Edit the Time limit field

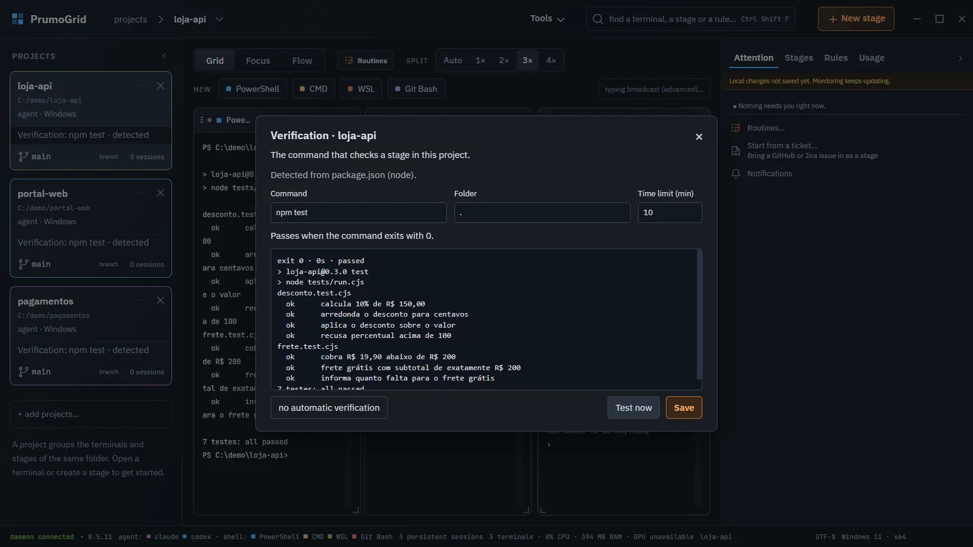tap(670, 213)
